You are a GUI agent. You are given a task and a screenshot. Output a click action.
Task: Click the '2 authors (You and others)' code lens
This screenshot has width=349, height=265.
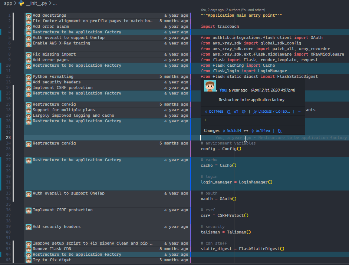coord(246,10)
